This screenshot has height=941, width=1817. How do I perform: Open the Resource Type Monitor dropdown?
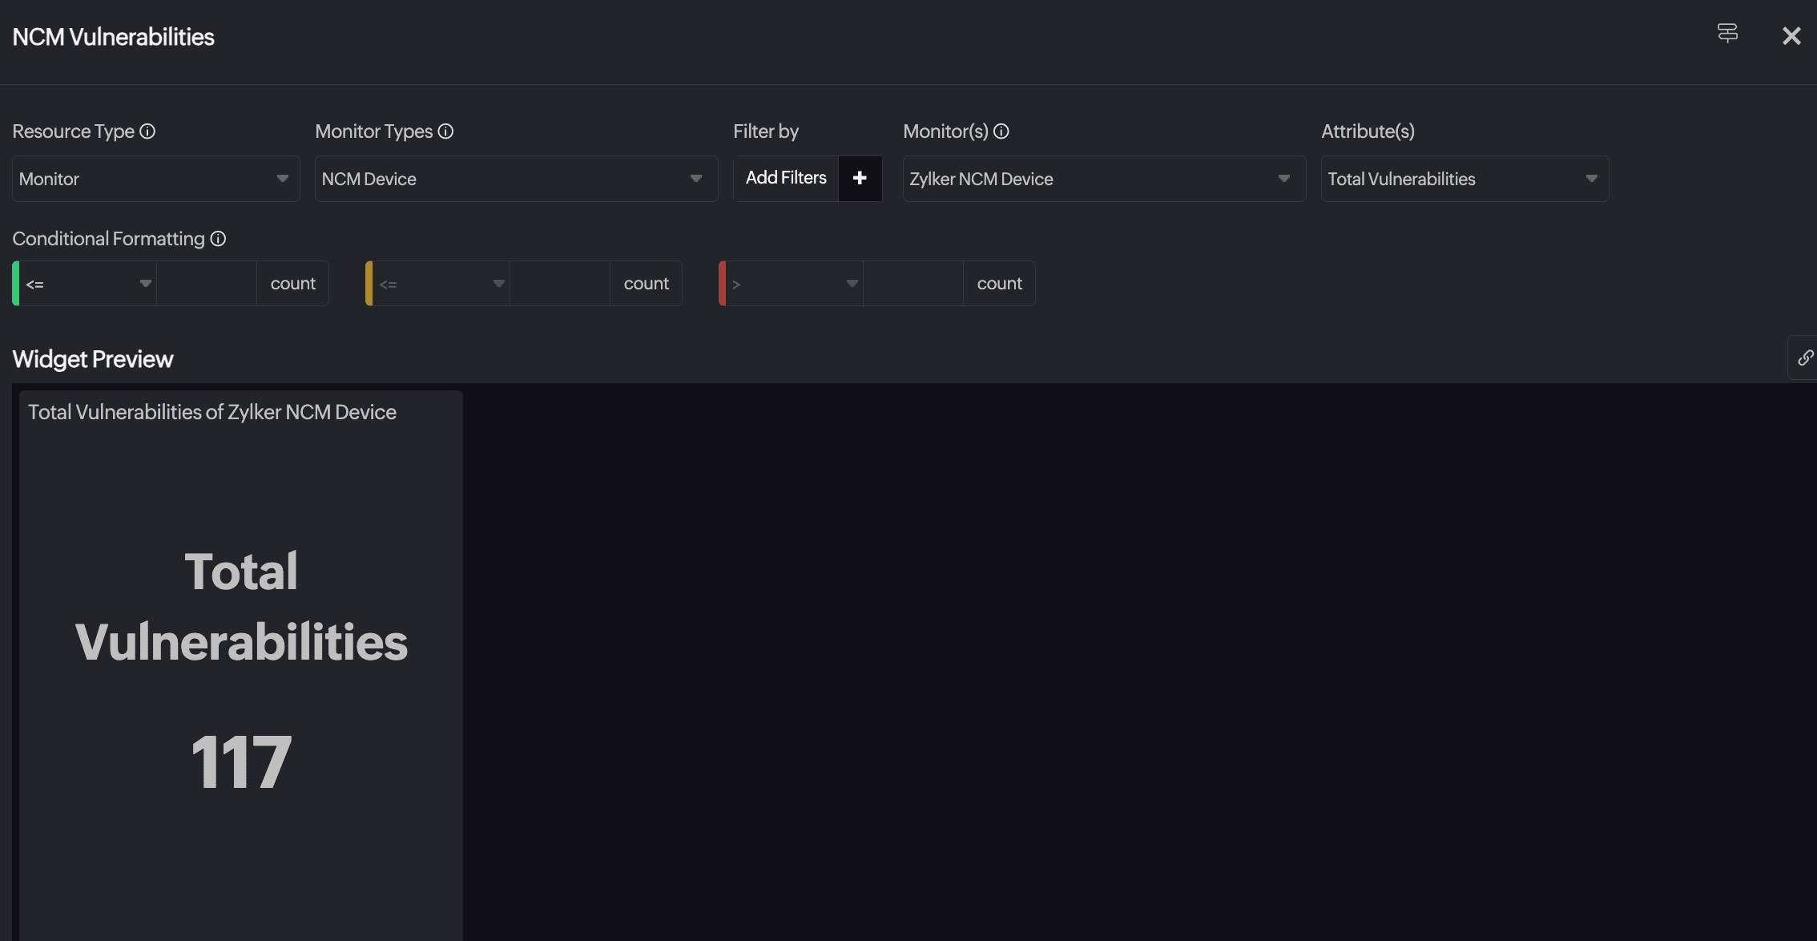pyautogui.click(x=155, y=179)
